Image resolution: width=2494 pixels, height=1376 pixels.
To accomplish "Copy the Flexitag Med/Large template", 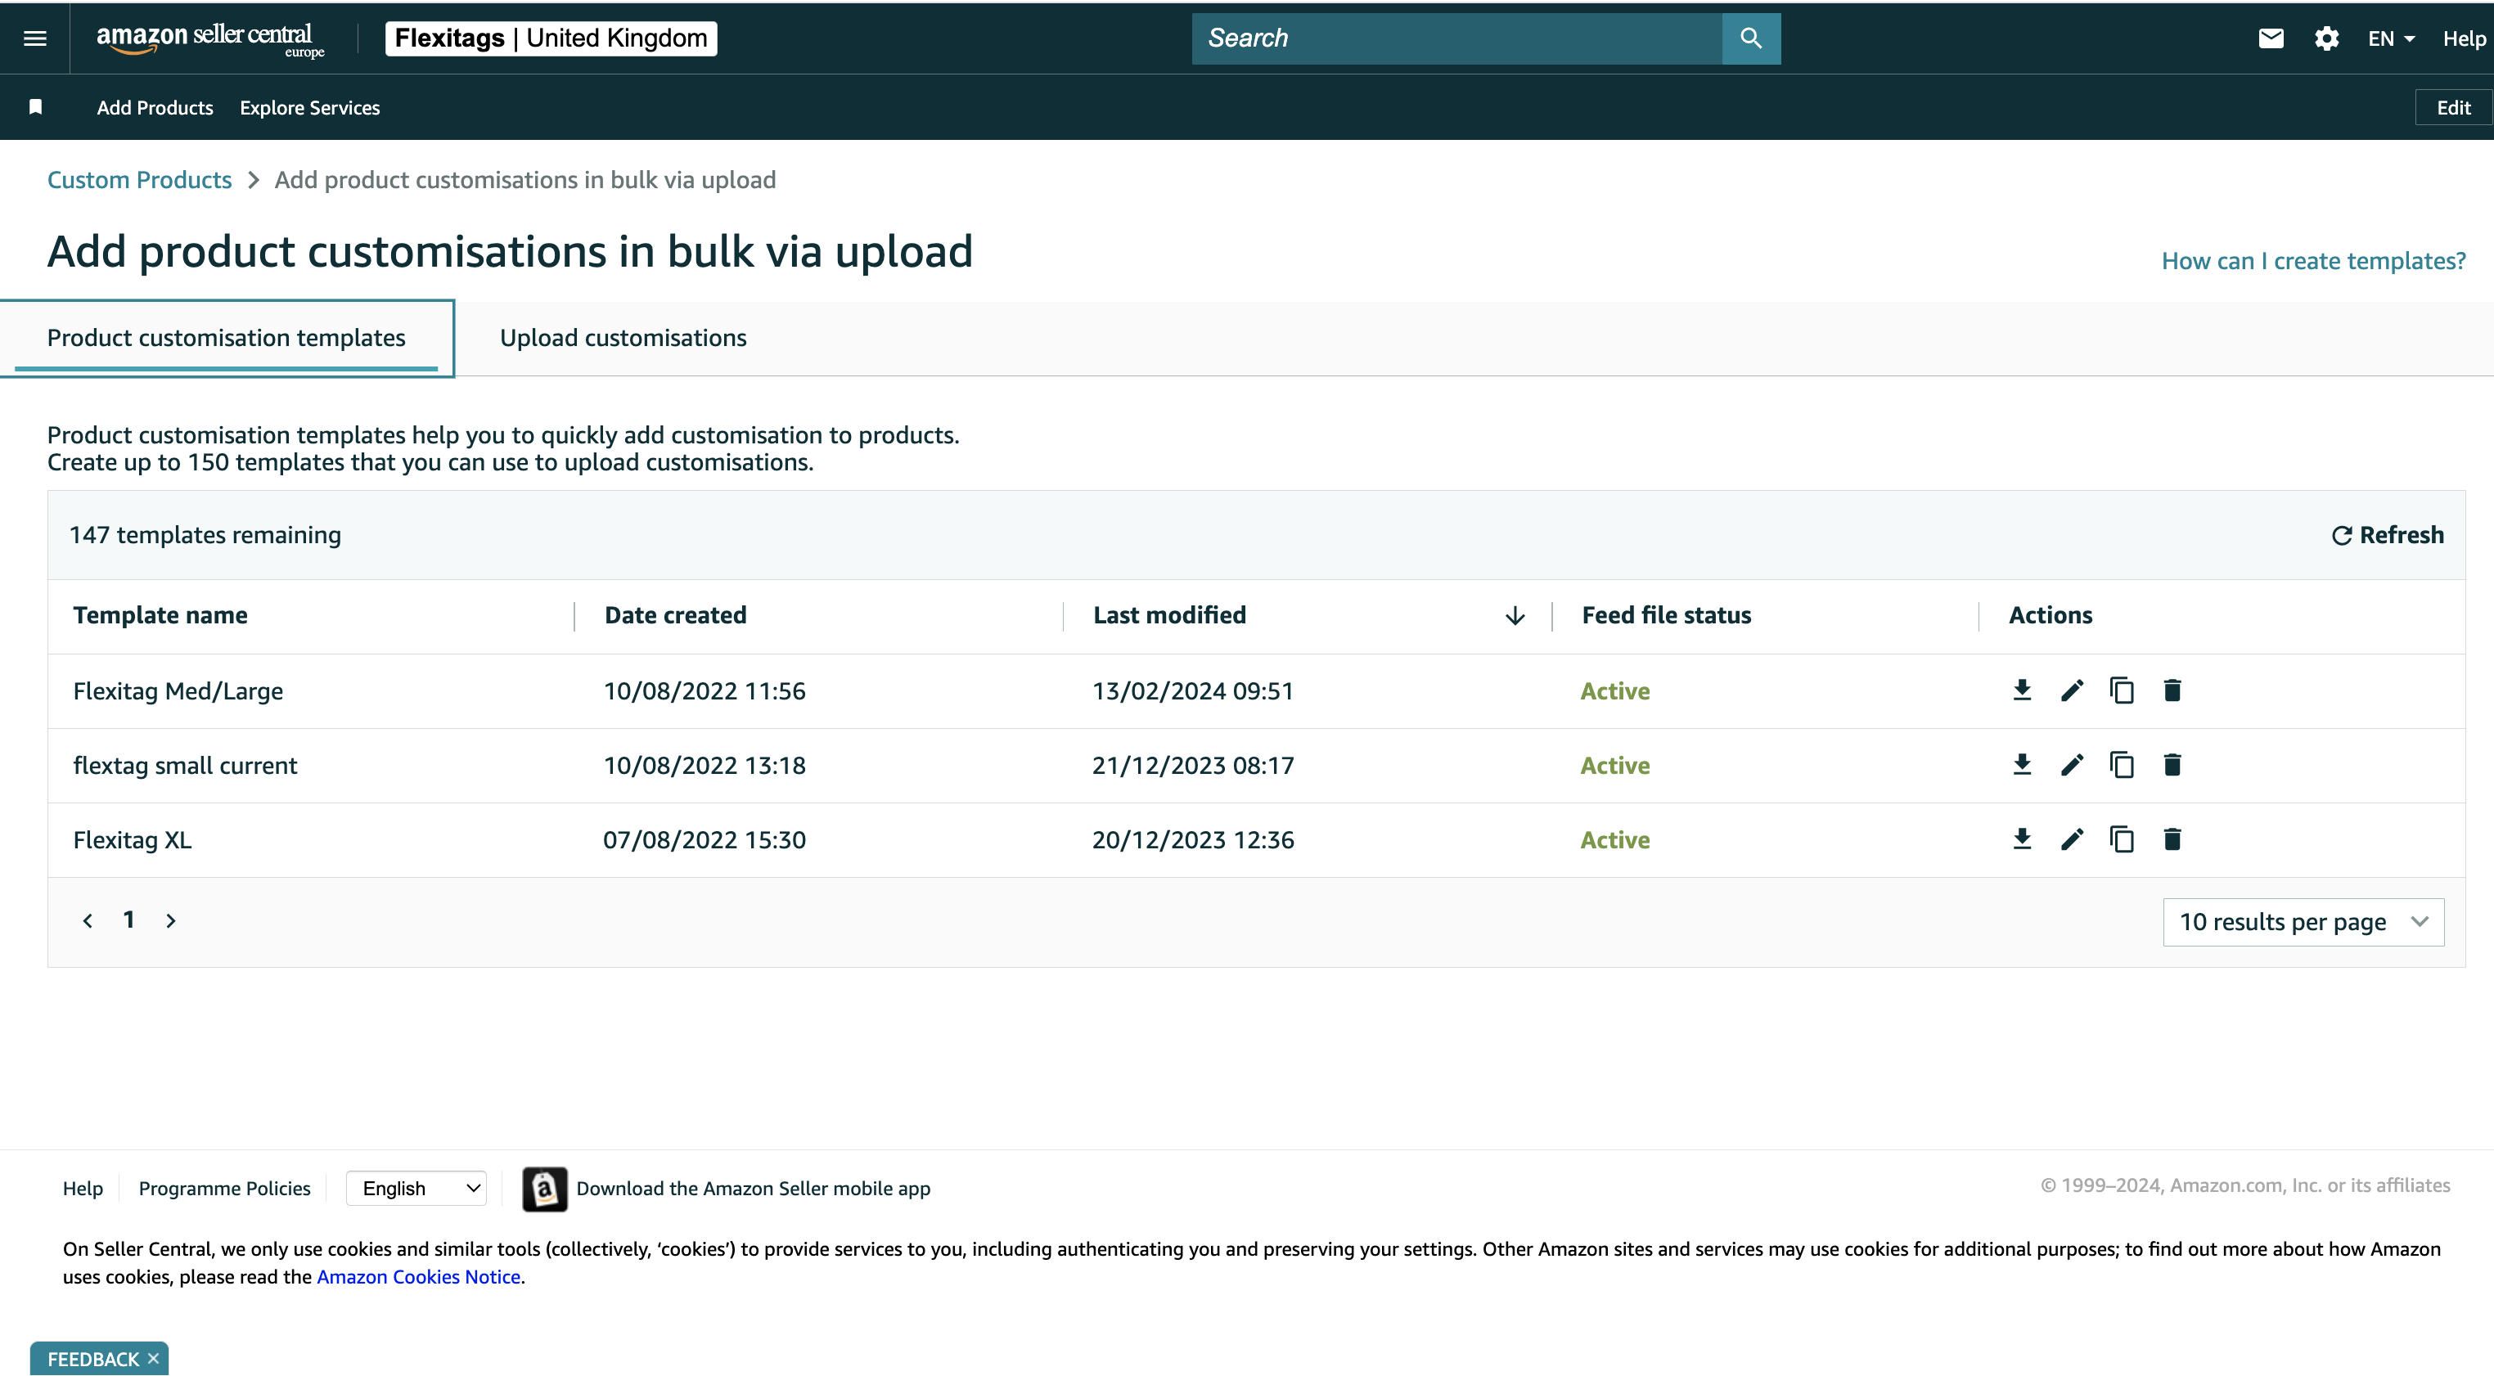I will (x=2121, y=690).
